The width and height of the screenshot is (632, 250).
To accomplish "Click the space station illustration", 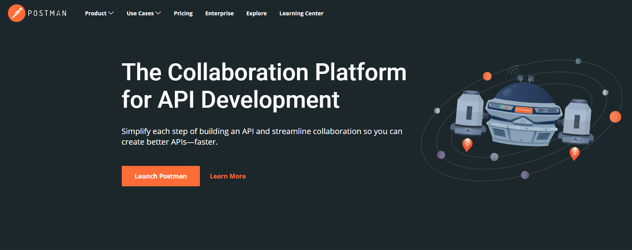I will click(x=522, y=120).
